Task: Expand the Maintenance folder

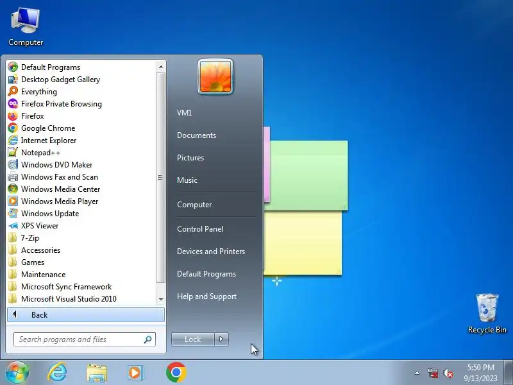Action: [81, 275]
